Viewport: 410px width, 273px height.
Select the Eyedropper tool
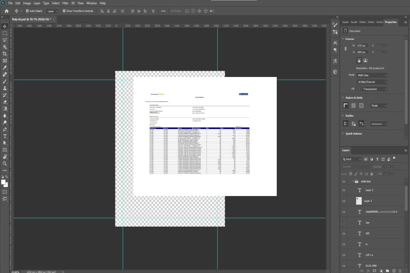pos(5,67)
